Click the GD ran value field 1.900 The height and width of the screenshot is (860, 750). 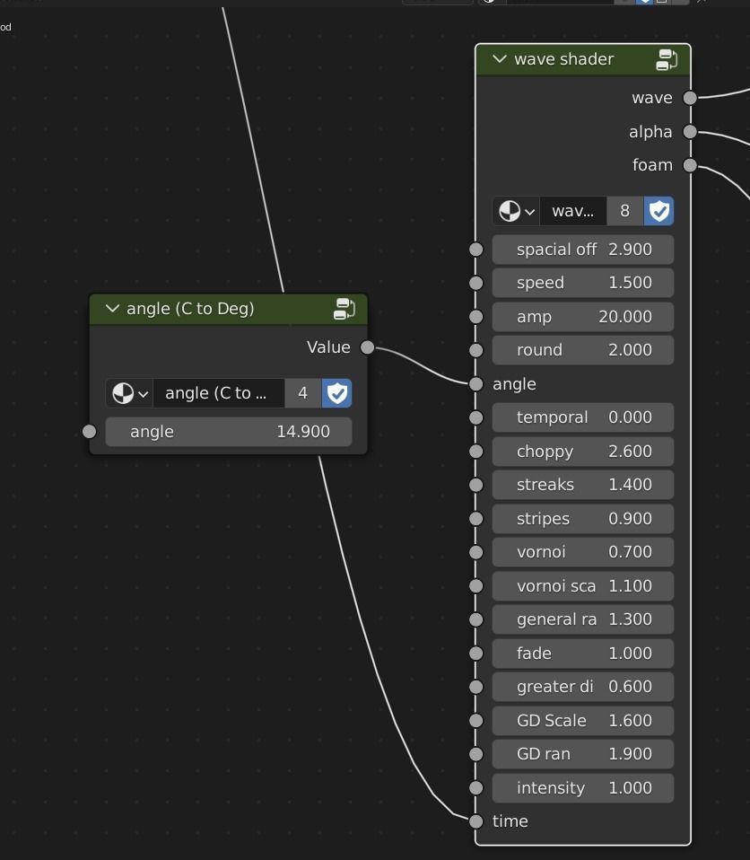coord(583,754)
